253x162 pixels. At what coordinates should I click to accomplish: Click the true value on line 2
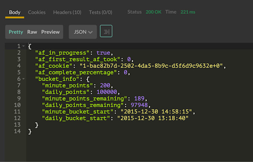coord(103,53)
